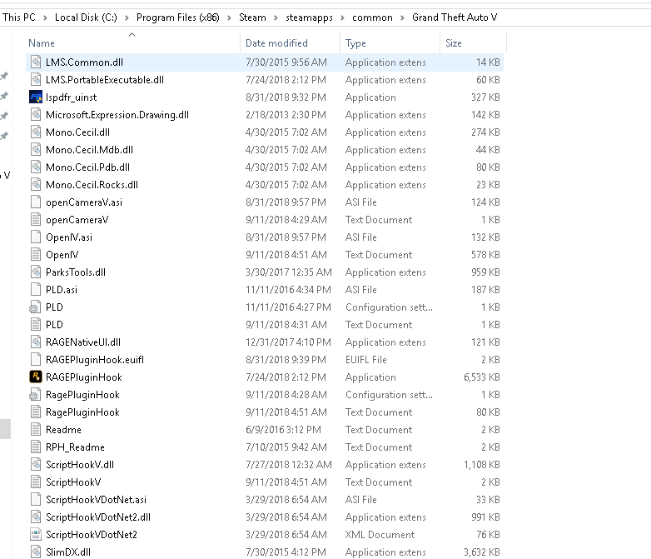Screen dimensions: 651x559
Task: Click the Readme text document icon
Action: coord(36,429)
